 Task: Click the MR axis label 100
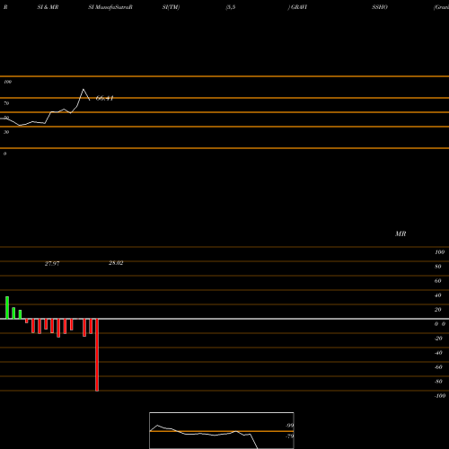(439, 252)
